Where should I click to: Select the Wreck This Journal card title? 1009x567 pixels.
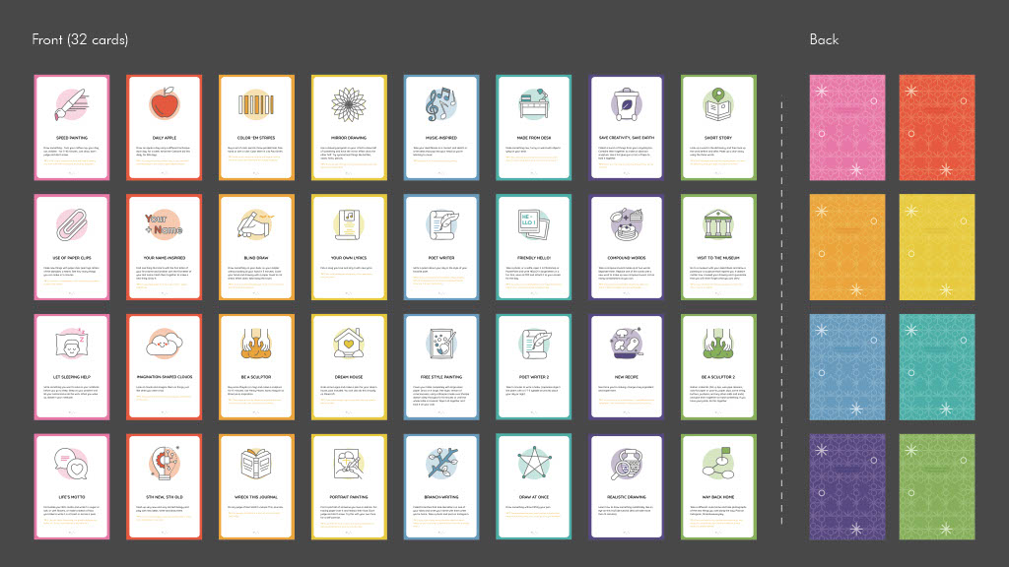[x=256, y=497]
